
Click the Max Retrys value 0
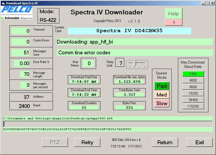coord(89,63)
